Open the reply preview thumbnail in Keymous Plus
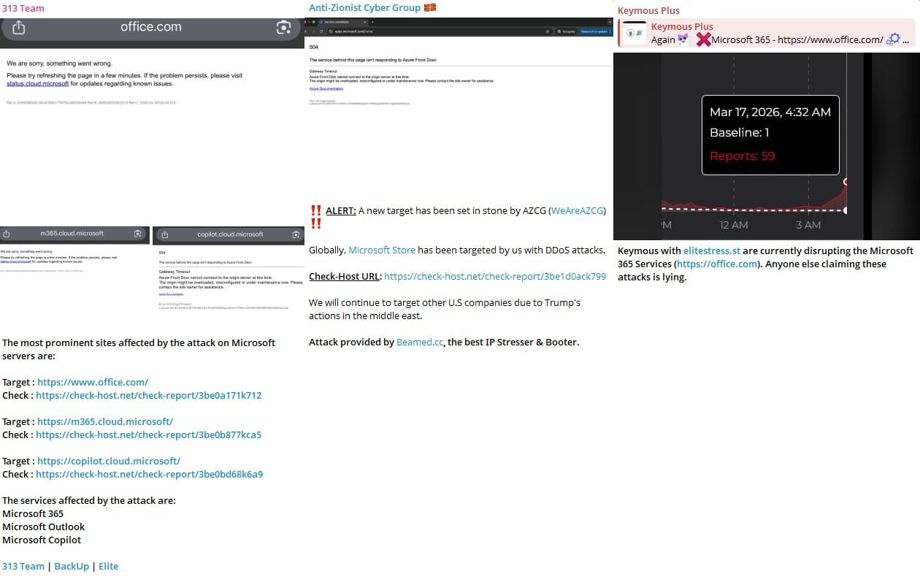The height and width of the screenshot is (582, 920). 635,33
